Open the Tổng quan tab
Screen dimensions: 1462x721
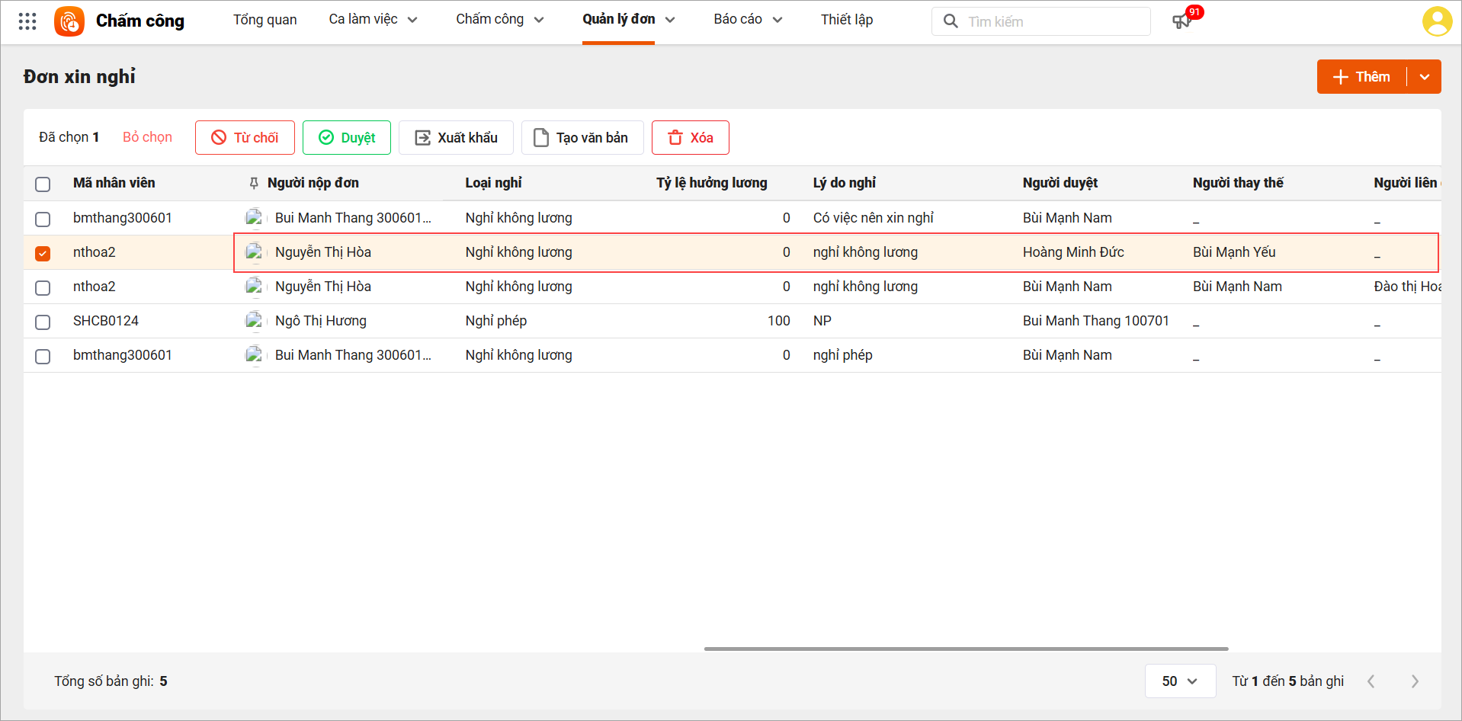pyautogui.click(x=265, y=20)
